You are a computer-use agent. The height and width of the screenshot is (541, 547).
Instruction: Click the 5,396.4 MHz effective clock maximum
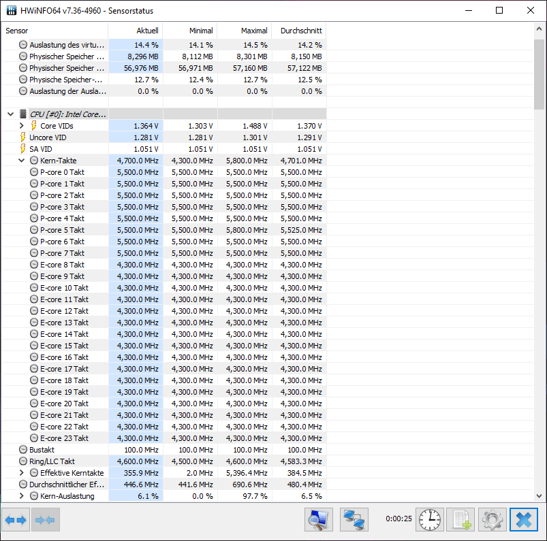(247, 473)
